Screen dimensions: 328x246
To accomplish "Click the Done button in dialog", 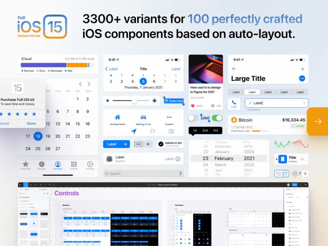I will pyautogui.click(x=31, y=123).
